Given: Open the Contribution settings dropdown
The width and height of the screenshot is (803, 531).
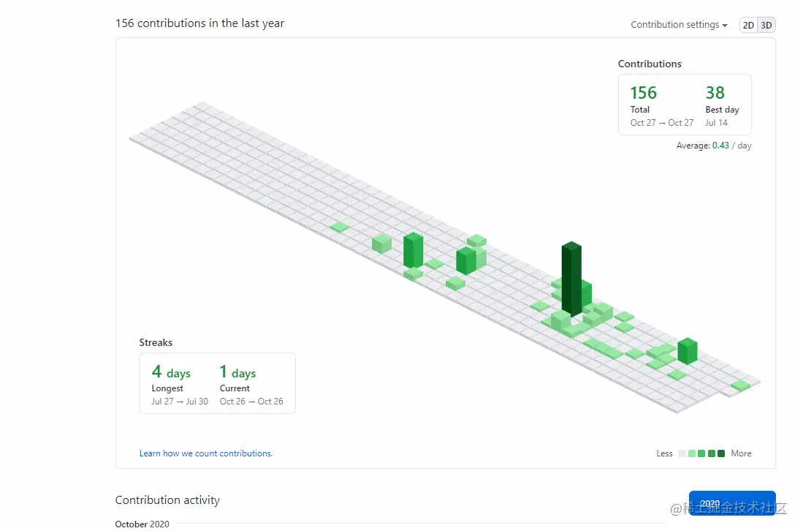Looking at the screenshot, I should [679, 25].
